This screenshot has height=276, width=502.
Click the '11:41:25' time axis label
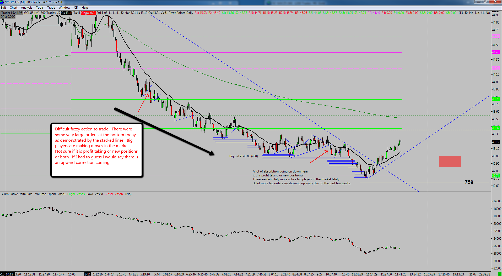pos(401,274)
